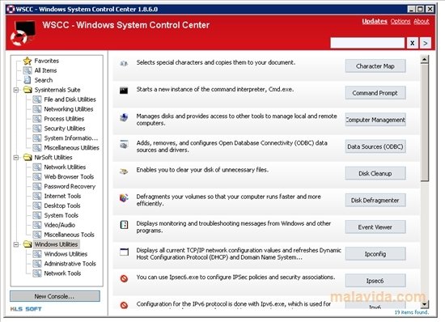Image resolution: width=445 pixels, height=322 pixels.
Task: Click the Video/Audio icon
Action: pyautogui.click(x=37, y=225)
